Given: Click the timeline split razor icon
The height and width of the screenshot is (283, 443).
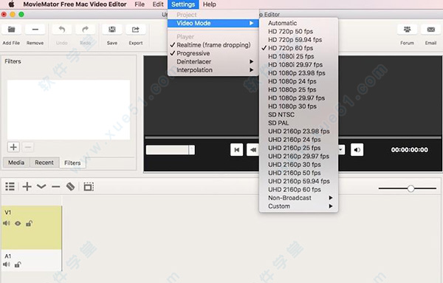Looking at the screenshot, I should click(x=70, y=187).
